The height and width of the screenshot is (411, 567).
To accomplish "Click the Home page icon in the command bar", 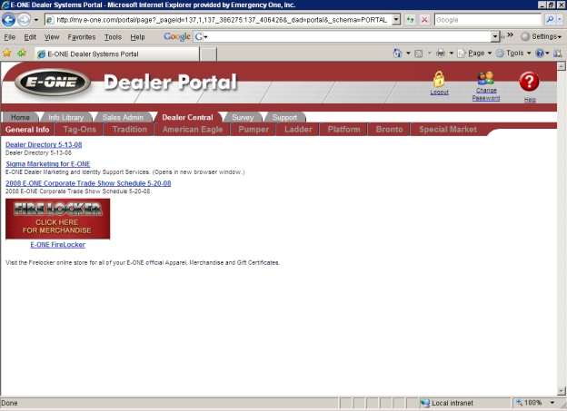I will [397, 54].
